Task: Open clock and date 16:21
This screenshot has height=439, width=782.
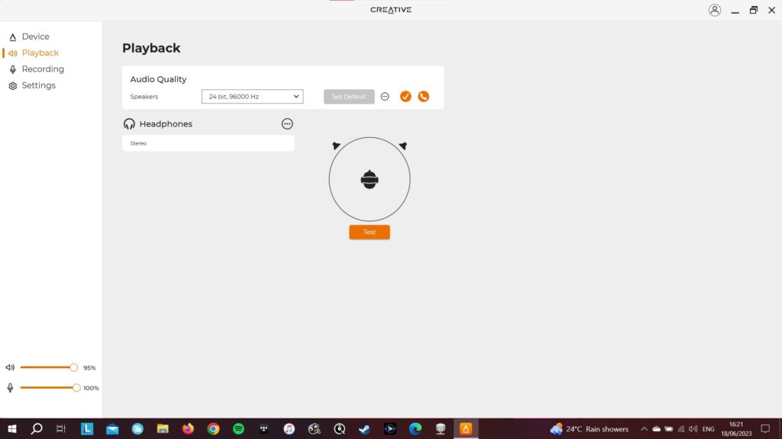Action: pyautogui.click(x=736, y=428)
